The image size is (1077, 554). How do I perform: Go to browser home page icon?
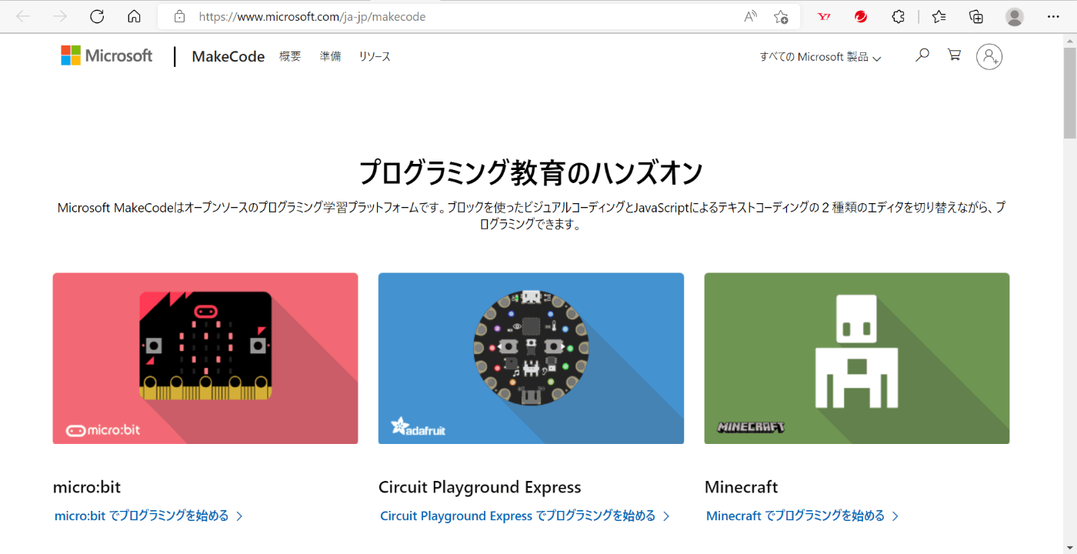click(x=134, y=17)
